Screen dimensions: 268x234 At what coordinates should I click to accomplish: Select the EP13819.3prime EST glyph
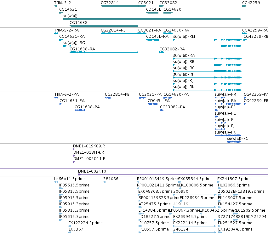coord(236,195)
